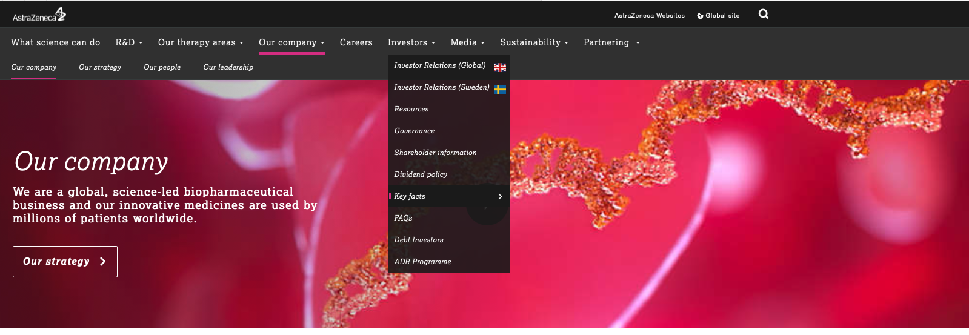Open the R&D dropdown menu

tap(129, 42)
